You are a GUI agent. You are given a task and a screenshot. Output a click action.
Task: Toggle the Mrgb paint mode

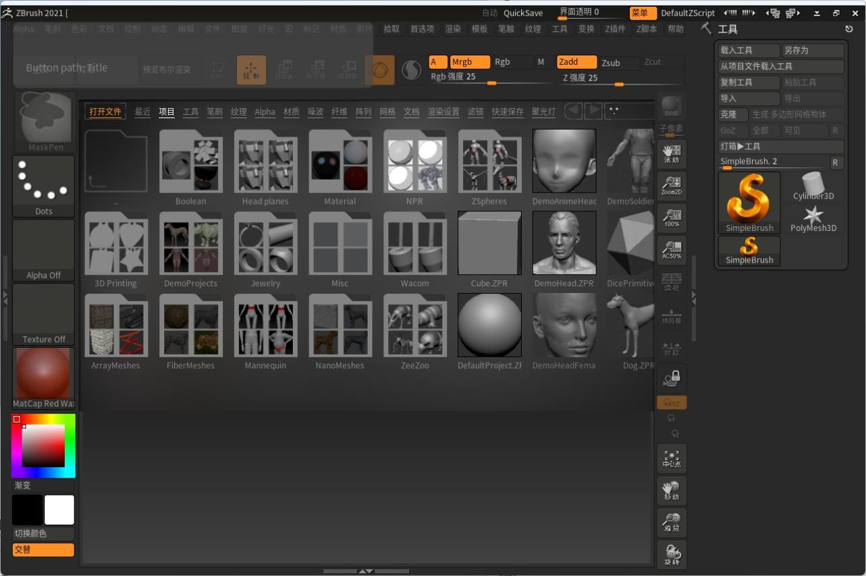(x=470, y=61)
